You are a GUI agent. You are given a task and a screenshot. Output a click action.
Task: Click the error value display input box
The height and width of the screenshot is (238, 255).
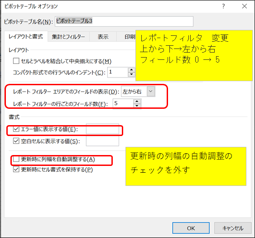point(102,129)
